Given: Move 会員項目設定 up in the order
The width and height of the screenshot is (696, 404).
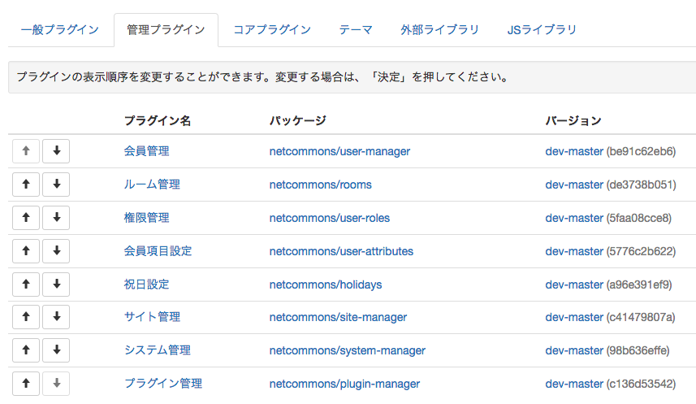Looking at the screenshot, I should coord(26,251).
